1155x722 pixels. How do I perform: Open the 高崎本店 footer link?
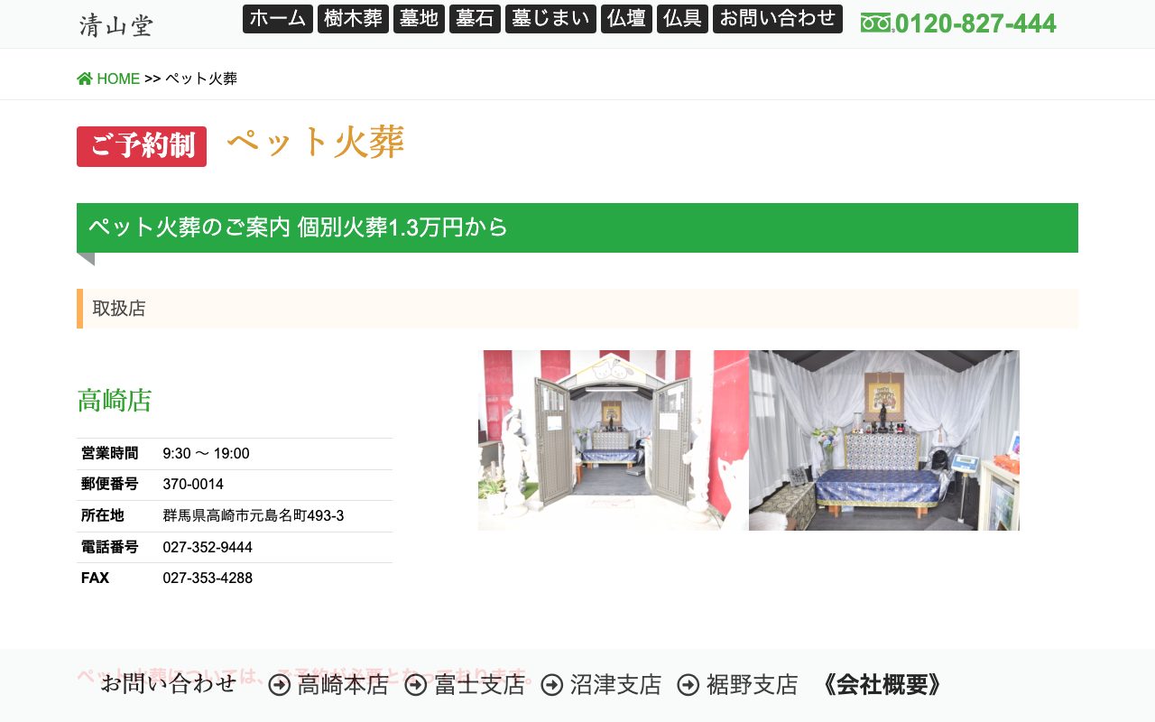point(343,685)
